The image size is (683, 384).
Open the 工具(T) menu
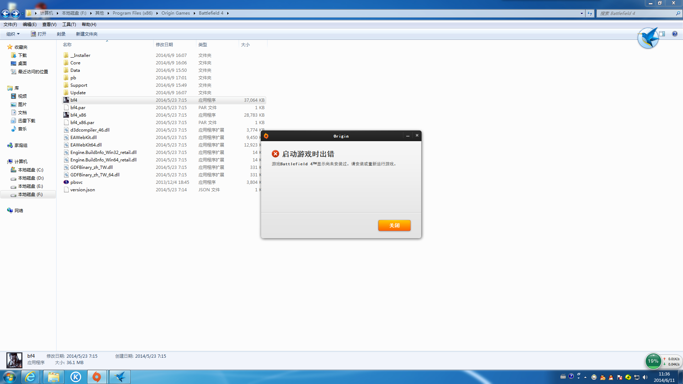pyautogui.click(x=69, y=25)
